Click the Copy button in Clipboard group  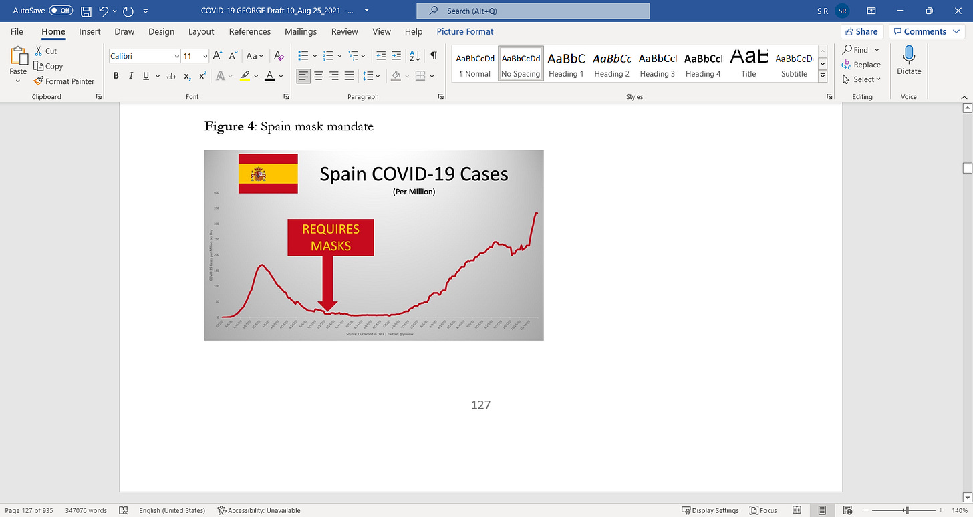48,66
